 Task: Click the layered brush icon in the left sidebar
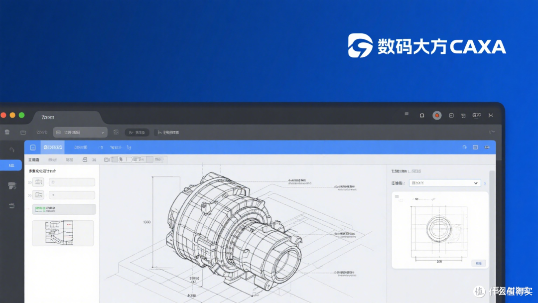[12, 186]
